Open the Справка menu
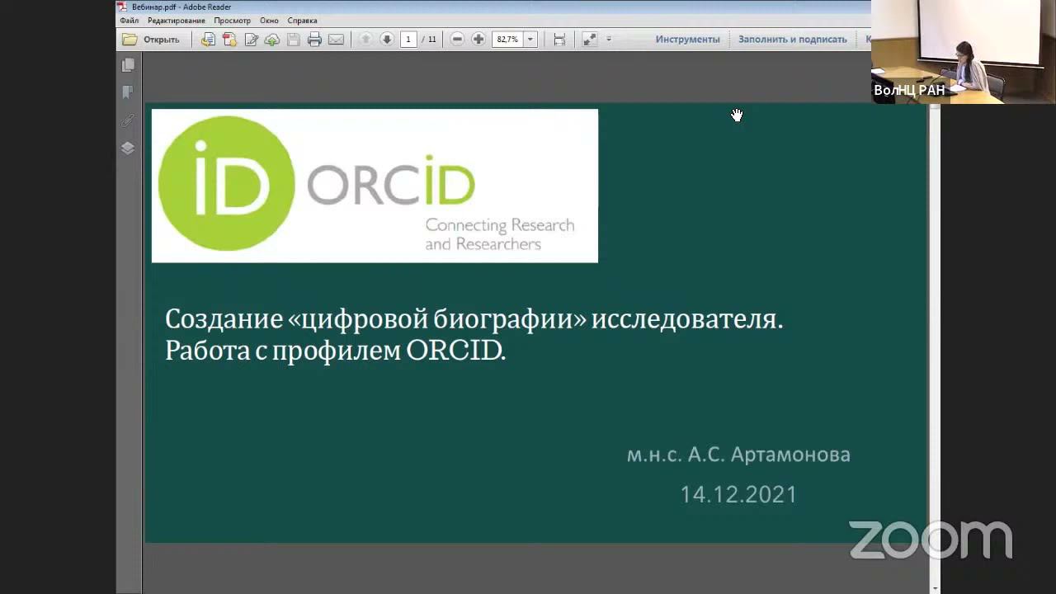The image size is (1056, 594). tap(302, 21)
